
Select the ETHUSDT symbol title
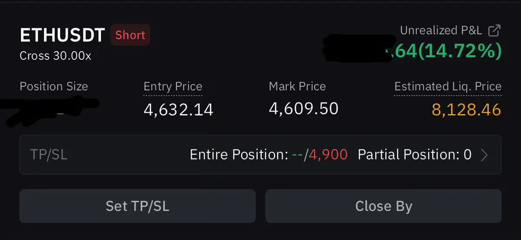(x=63, y=35)
